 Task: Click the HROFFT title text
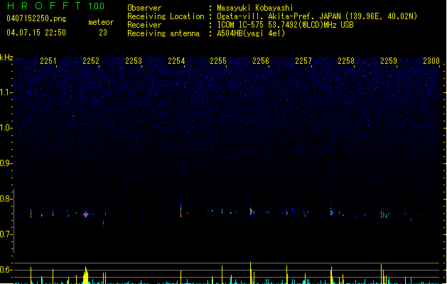(x=44, y=6)
